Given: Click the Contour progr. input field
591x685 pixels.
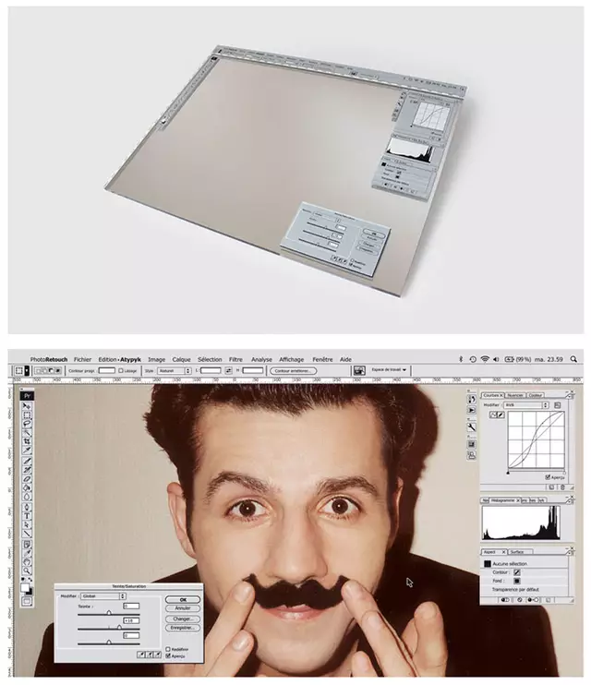Looking at the screenshot, I should coord(107,370).
